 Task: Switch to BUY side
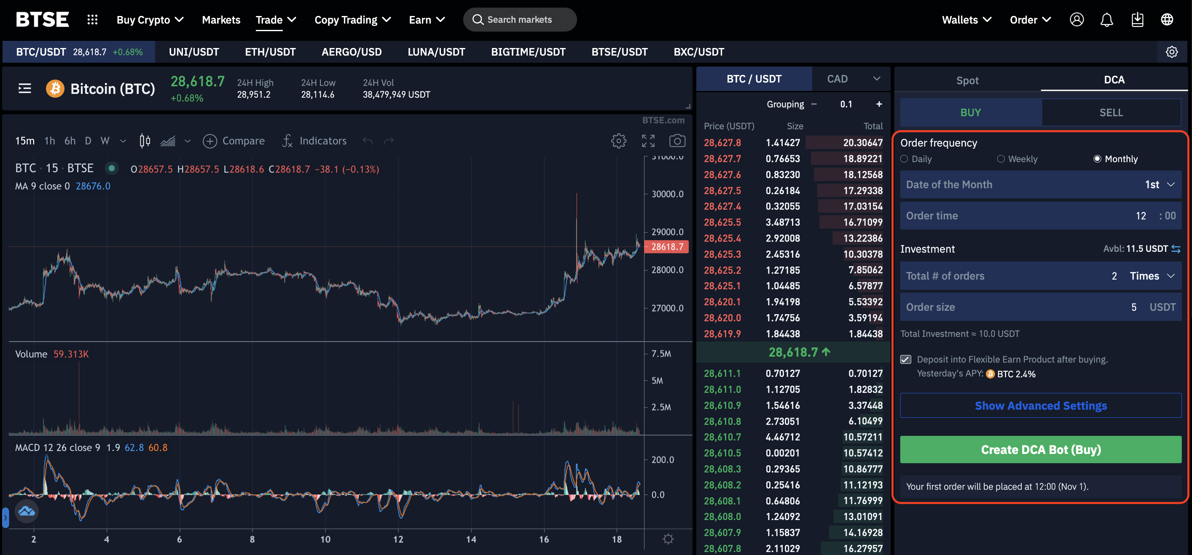pos(970,112)
